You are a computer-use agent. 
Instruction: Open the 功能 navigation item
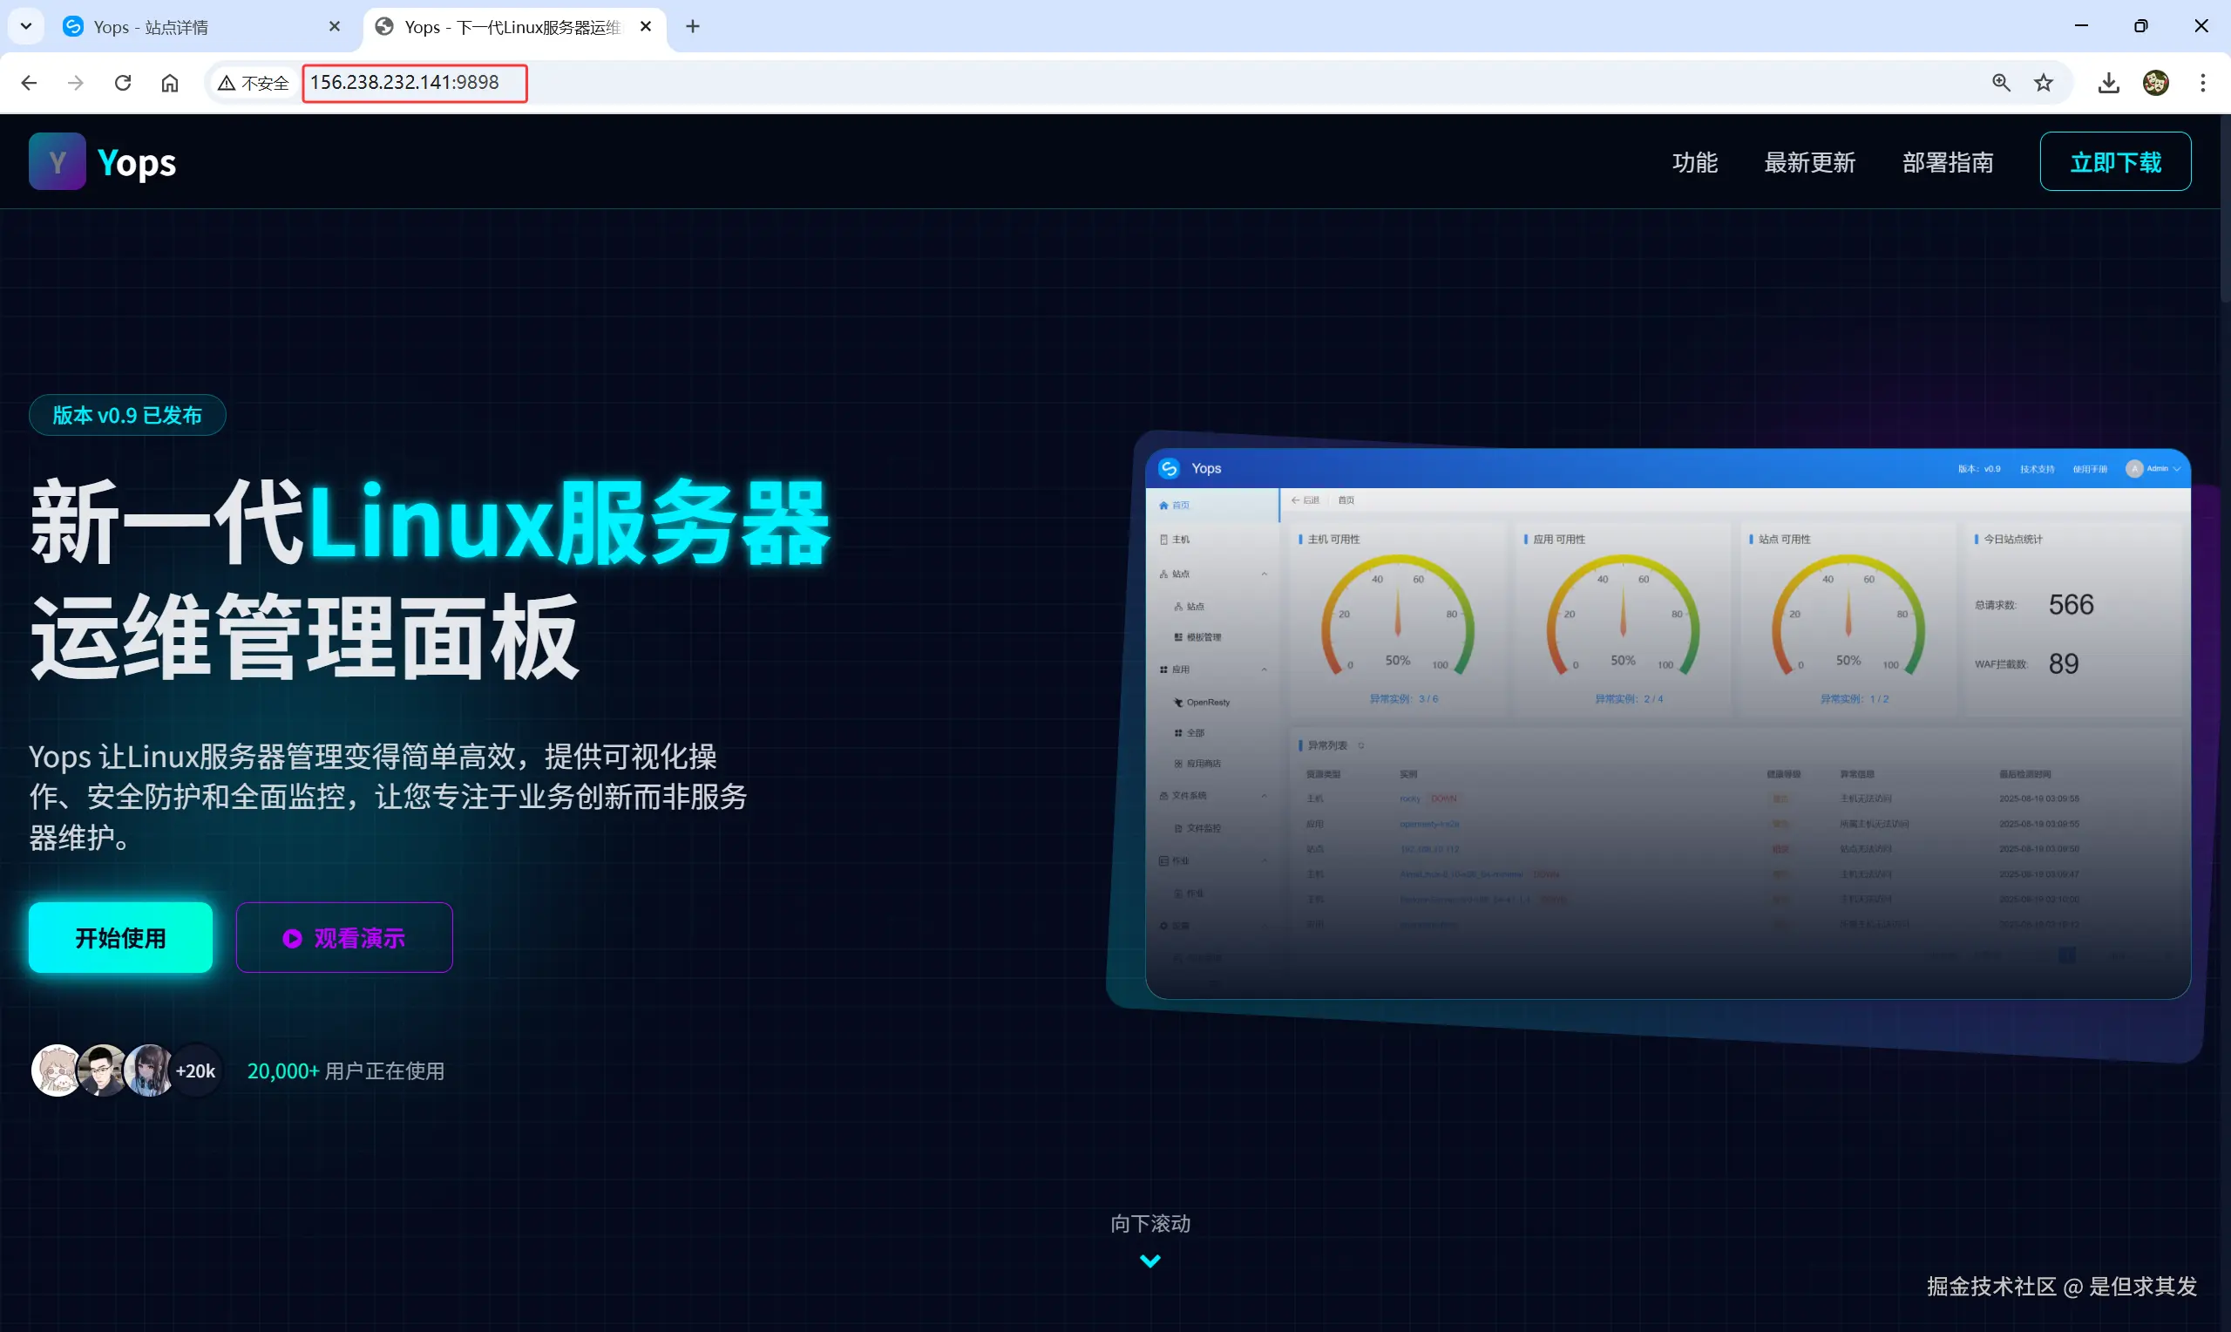[x=1693, y=162]
